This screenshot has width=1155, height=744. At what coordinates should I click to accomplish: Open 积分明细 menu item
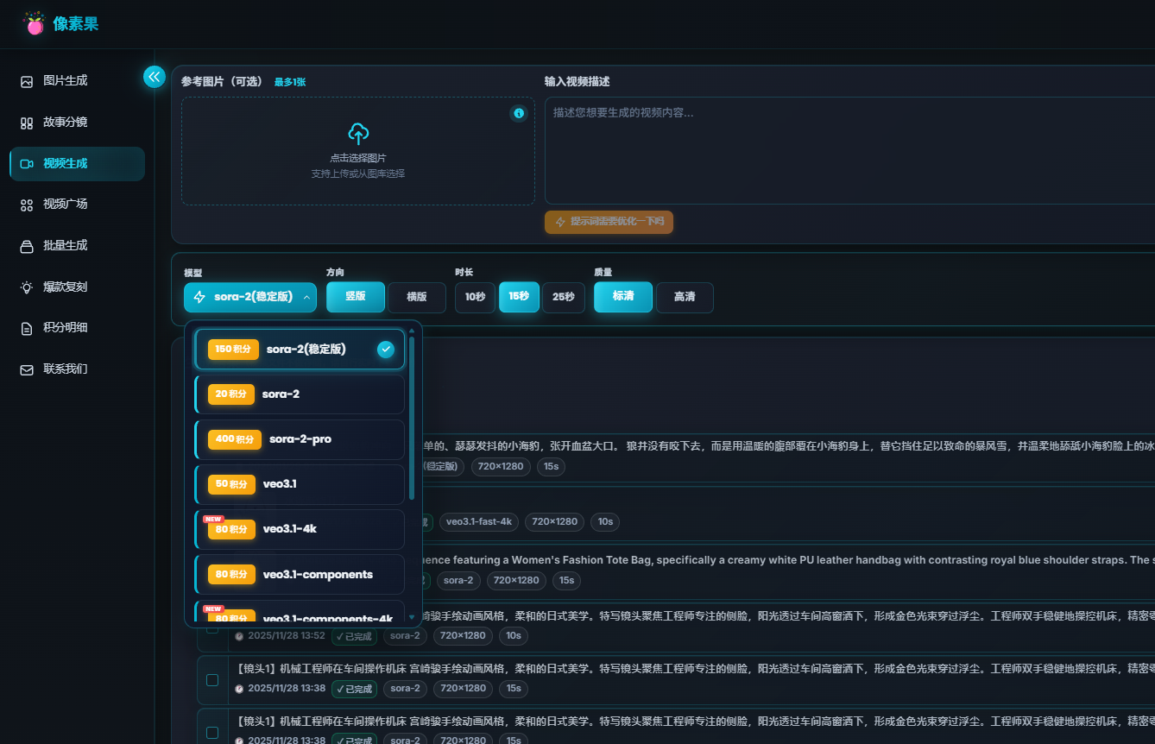(x=66, y=328)
